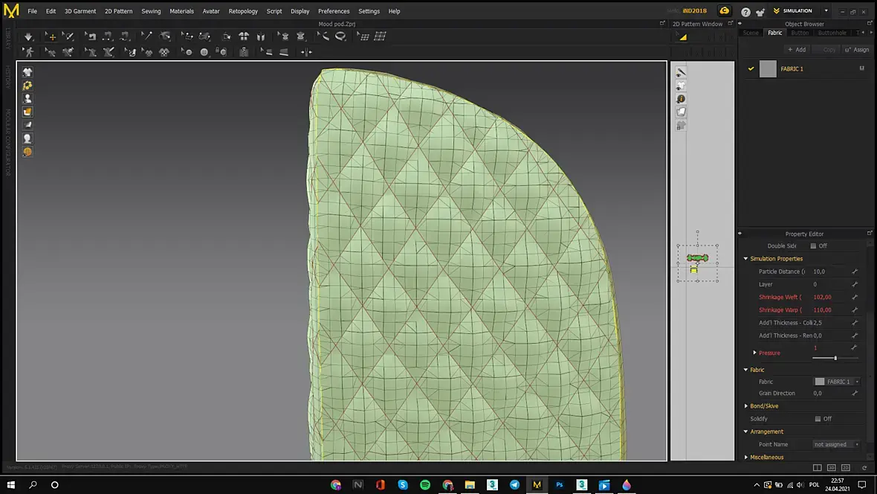Click the info icon in 2D window
This screenshot has width=877, height=494.
click(x=680, y=99)
